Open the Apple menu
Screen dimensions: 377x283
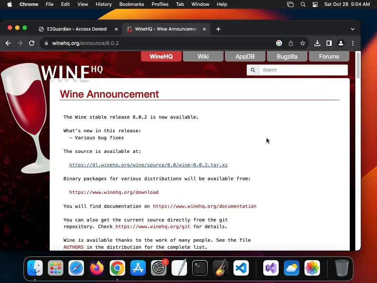point(10,4)
